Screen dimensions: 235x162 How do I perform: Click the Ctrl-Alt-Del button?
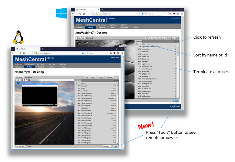click(20, 146)
